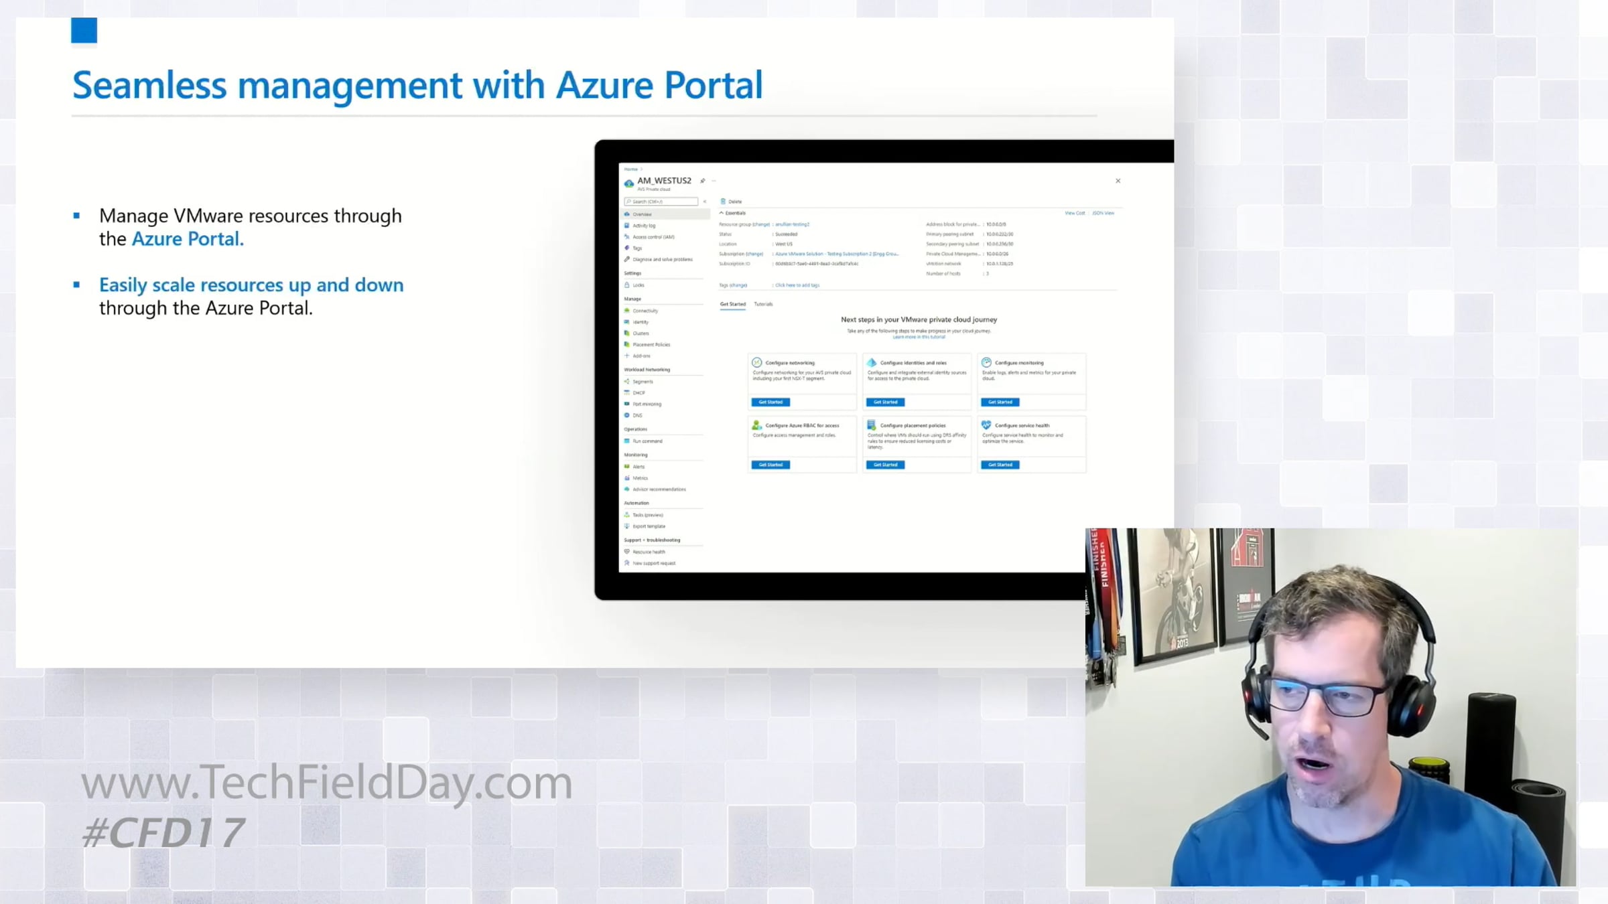
Task: Open Resource health under Support
Action: (x=649, y=552)
